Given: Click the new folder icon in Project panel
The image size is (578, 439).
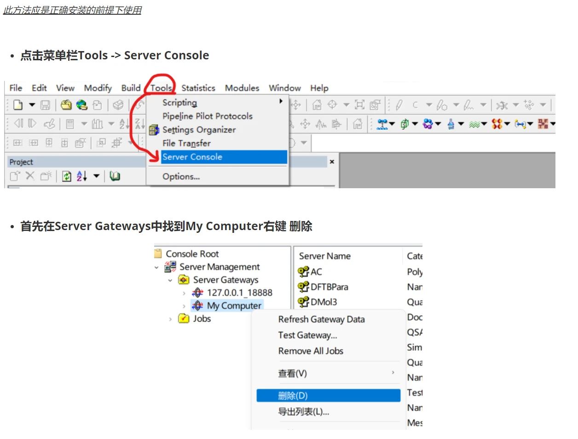Looking at the screenshot, I should pyautogui.click(x=46, y=176).
